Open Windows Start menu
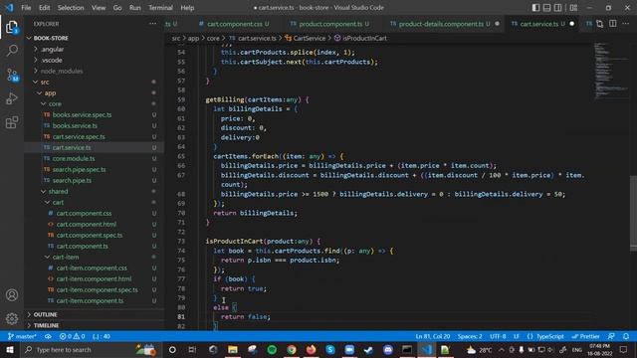The height and width of the screenshot is (358, 637). tap(9, 350)
